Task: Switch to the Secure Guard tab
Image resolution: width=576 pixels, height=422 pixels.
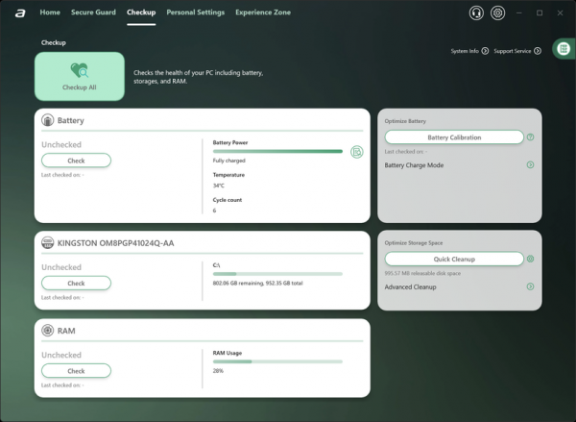Action: (x=93, y=12)
